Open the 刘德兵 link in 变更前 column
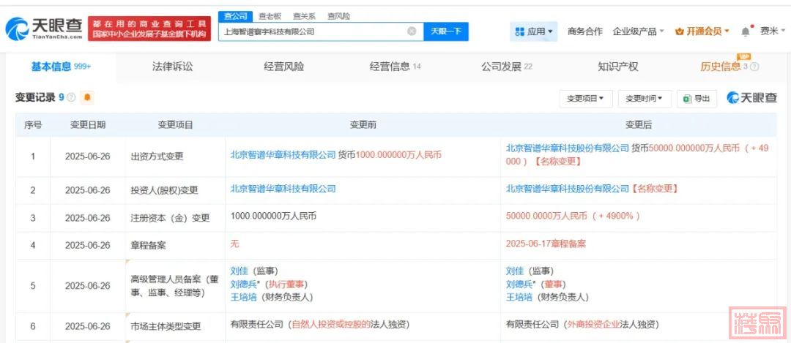The image size is (791, 343). click(x=244, y=284)
